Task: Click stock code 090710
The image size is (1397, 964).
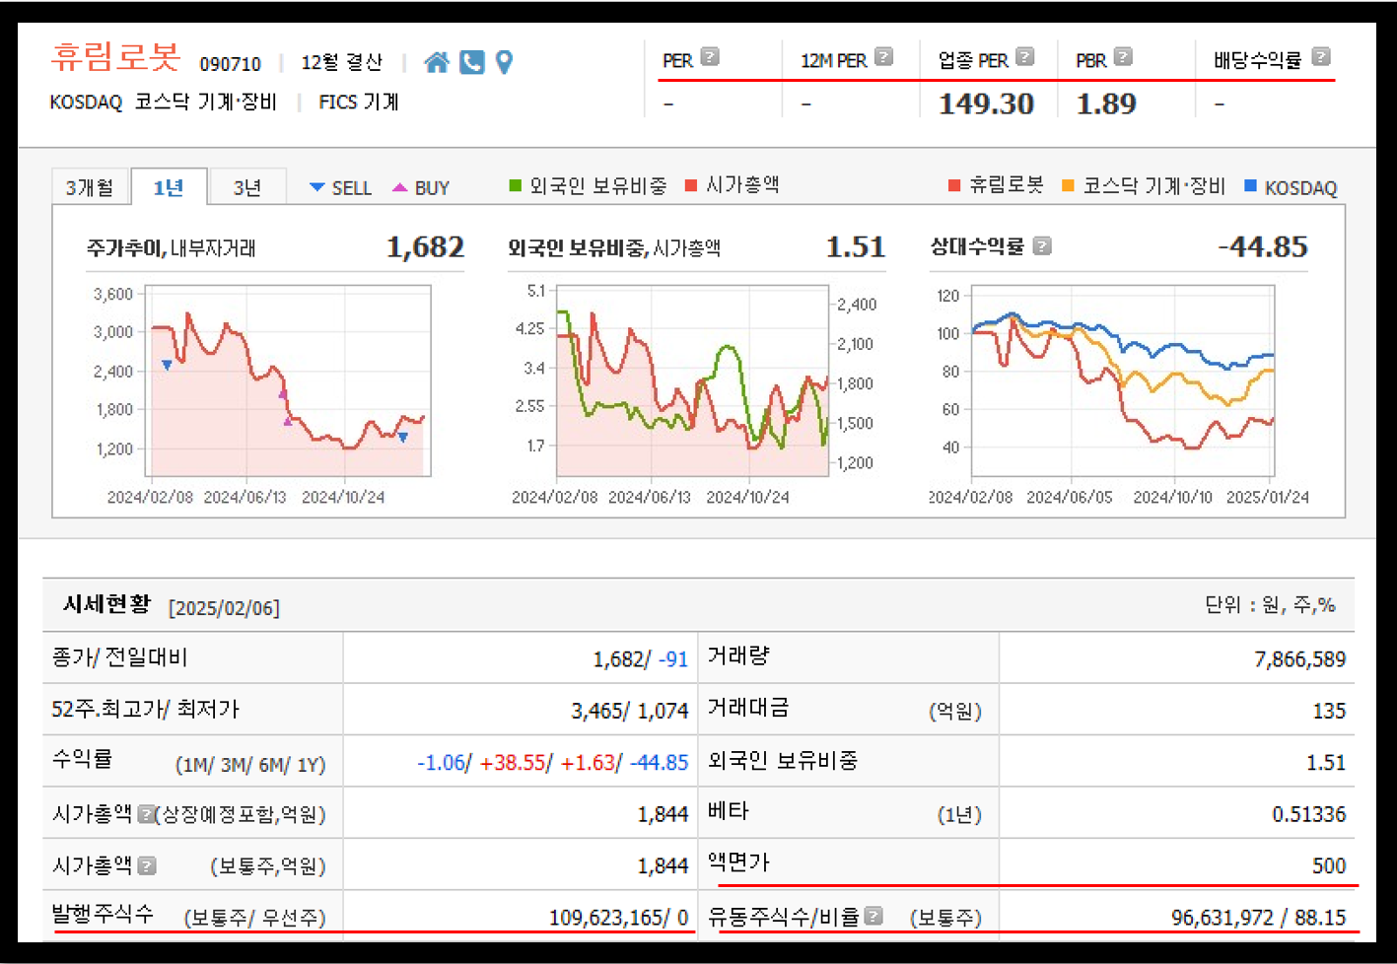Action: pyautogui.click(x=230, y=64)
